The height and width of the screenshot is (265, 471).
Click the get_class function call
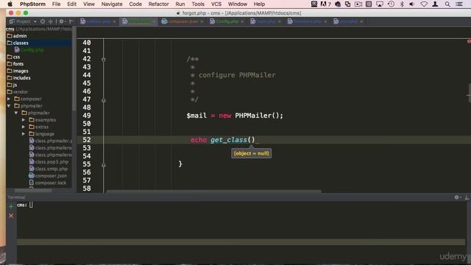coord(229,140)
